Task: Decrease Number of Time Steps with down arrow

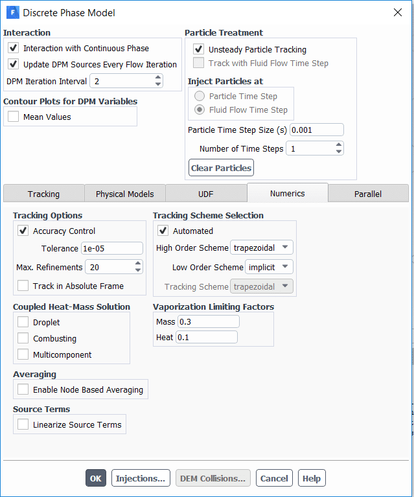Action: [x=338, y=152]
